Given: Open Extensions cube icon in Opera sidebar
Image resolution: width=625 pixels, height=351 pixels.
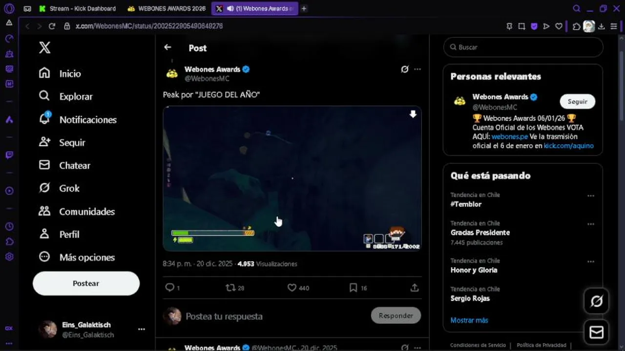Looking at the screenshot, I should pos(9,242).
